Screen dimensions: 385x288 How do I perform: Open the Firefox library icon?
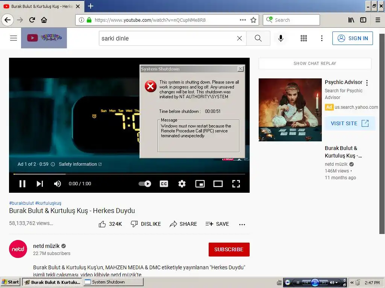[351, 20]
